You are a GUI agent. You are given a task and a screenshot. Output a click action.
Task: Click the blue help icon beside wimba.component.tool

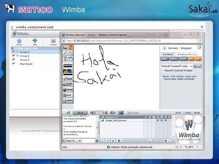point(202,27)
